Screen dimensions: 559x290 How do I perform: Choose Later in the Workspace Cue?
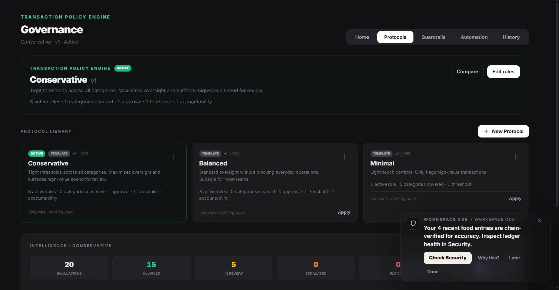515,258
